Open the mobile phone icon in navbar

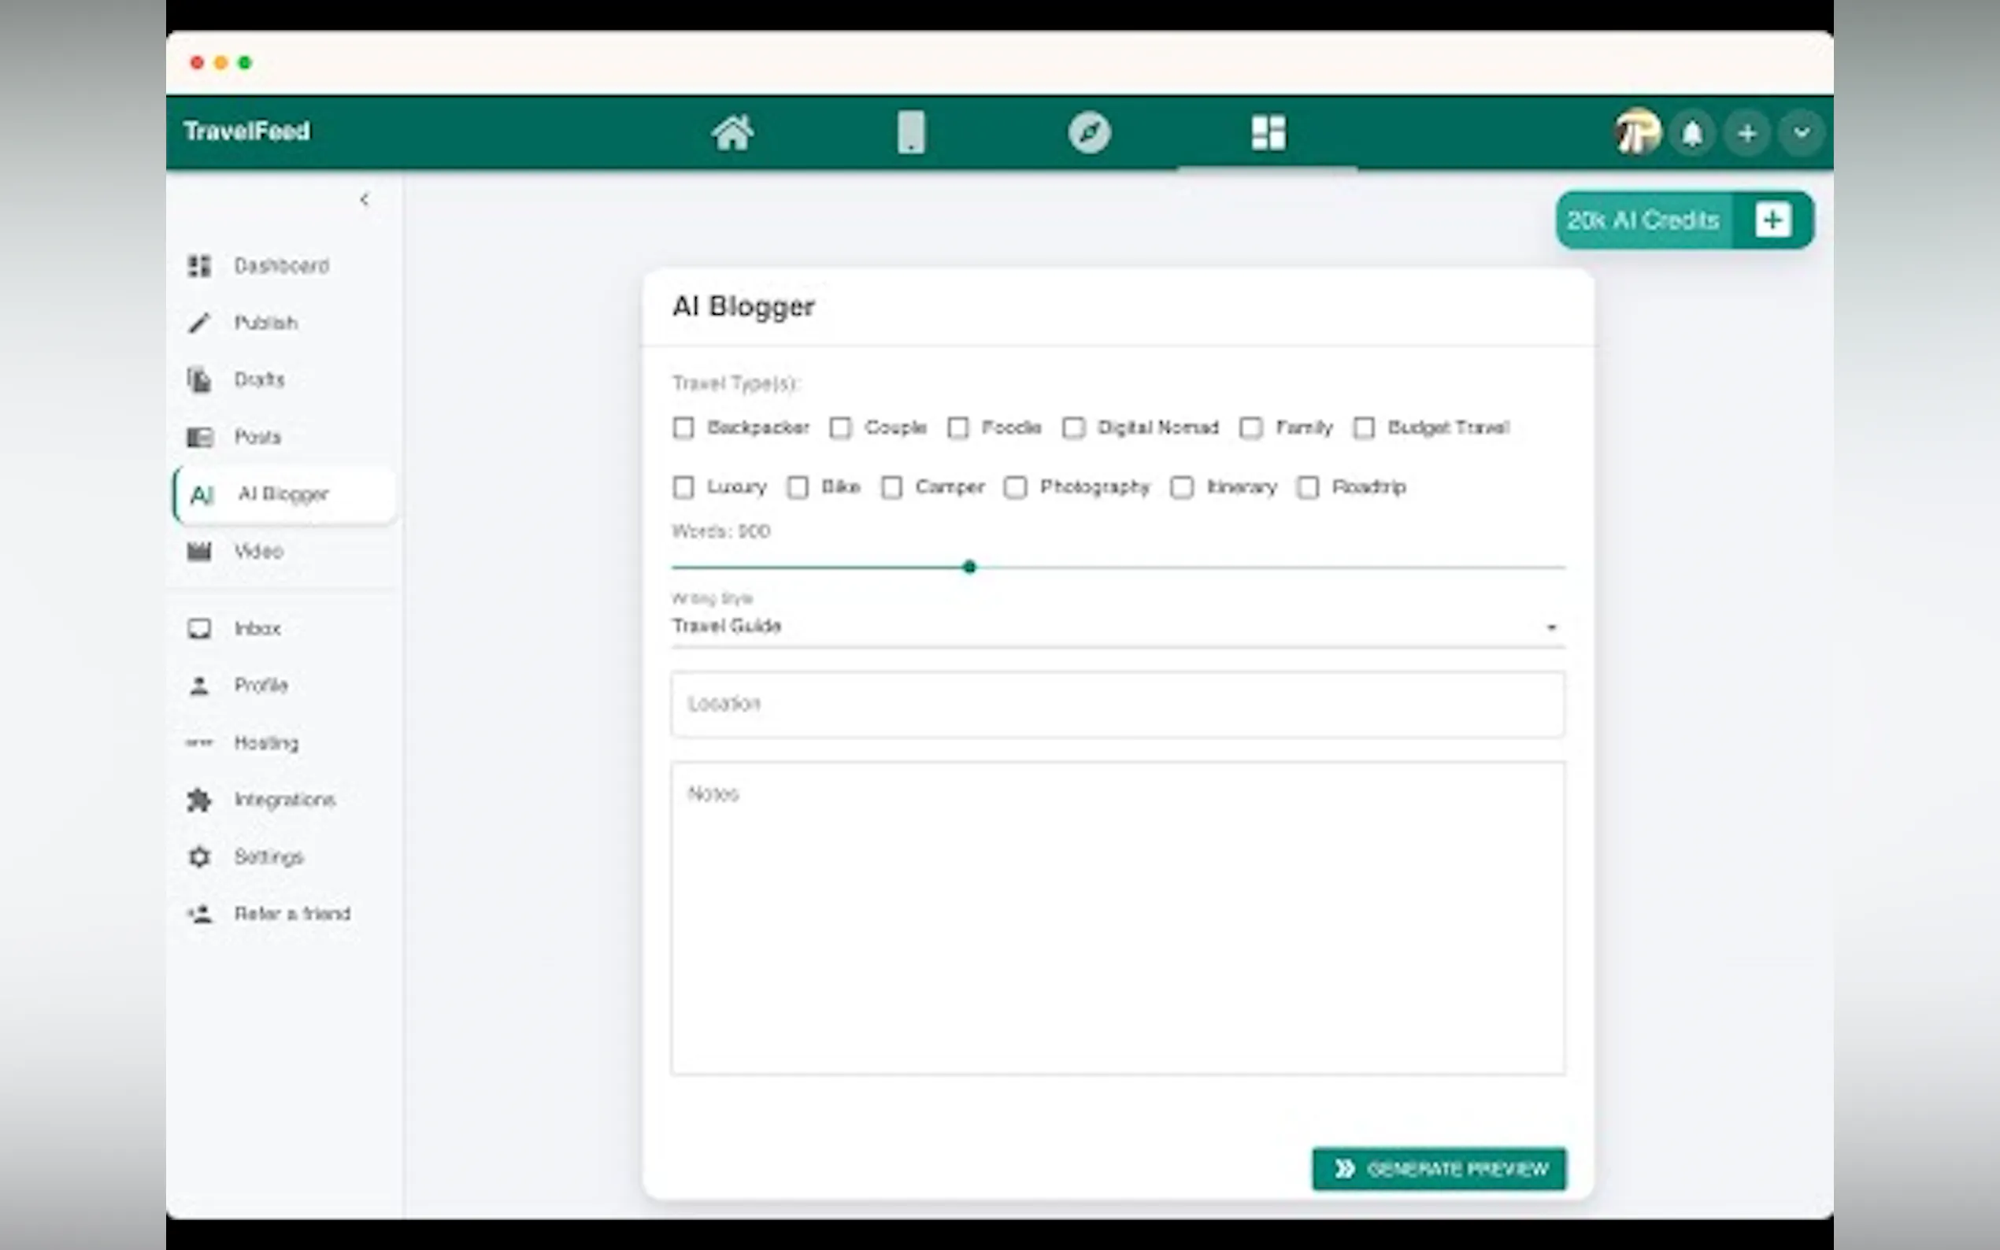tap(910, 133)
